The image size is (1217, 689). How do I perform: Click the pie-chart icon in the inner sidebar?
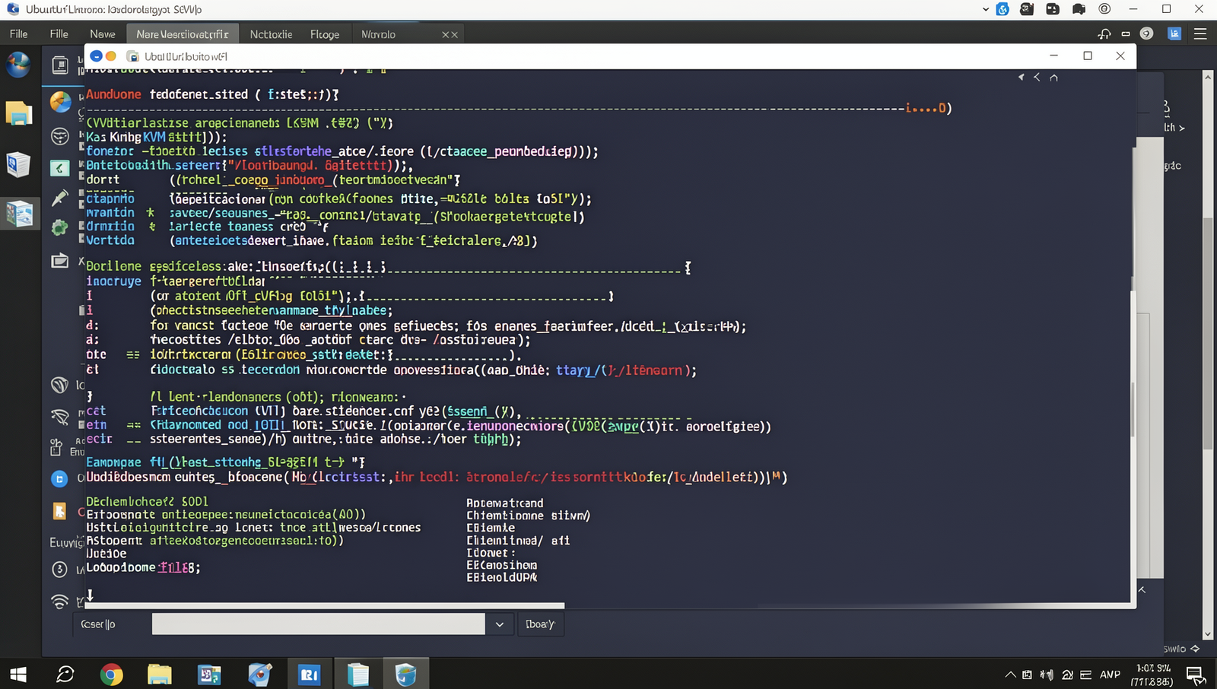tap(60, 101)
